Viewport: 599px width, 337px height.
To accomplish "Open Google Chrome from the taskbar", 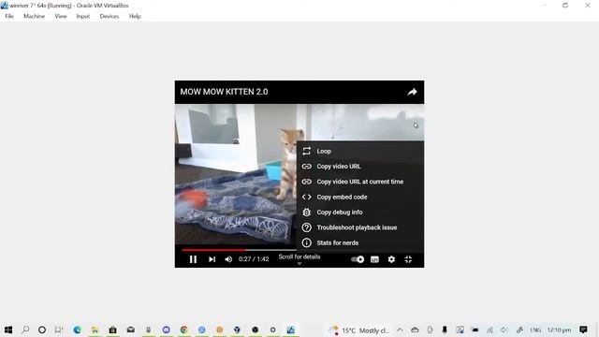I will point(183,330).
